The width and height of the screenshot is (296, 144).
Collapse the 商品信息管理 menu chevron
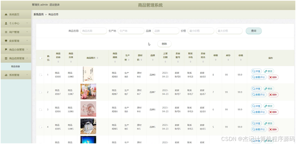click(27, 58)
